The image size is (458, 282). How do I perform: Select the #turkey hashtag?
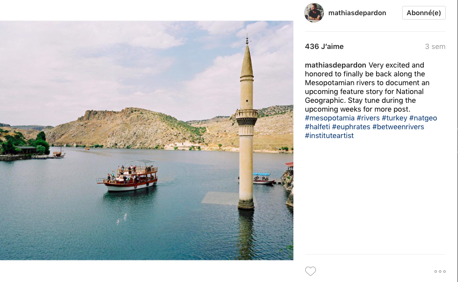pos(394,118)
